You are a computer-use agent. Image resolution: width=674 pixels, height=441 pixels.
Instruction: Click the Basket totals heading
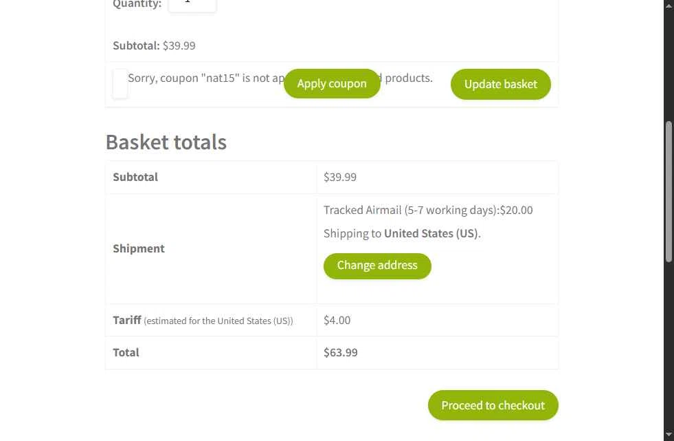166,142
